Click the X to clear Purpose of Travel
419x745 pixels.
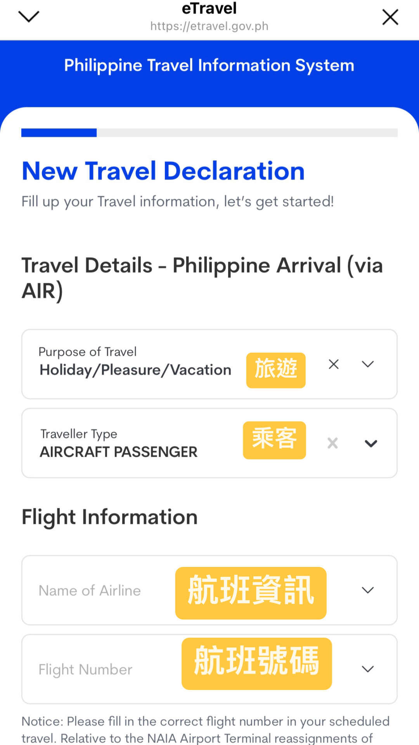[334, 364]
